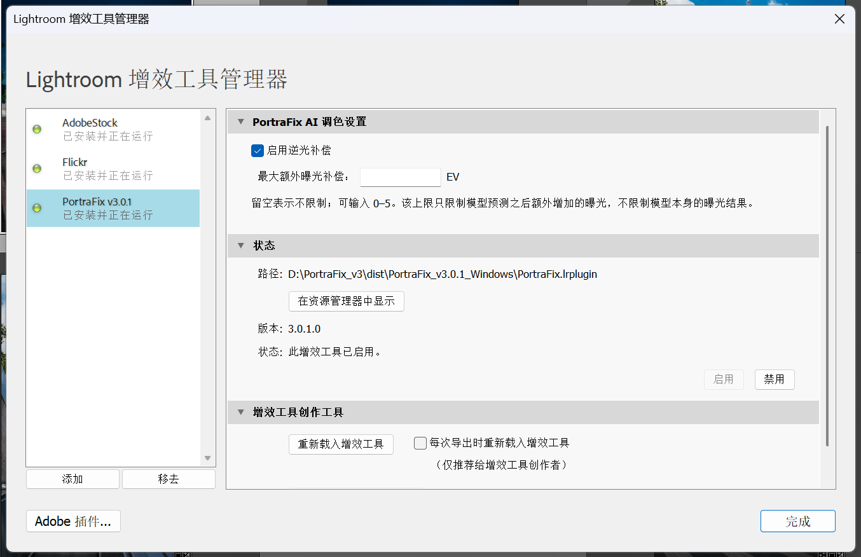Click the status text 此增效工具已启用。
Viewport: 861px width, 557px height.
tap(335, 352)
